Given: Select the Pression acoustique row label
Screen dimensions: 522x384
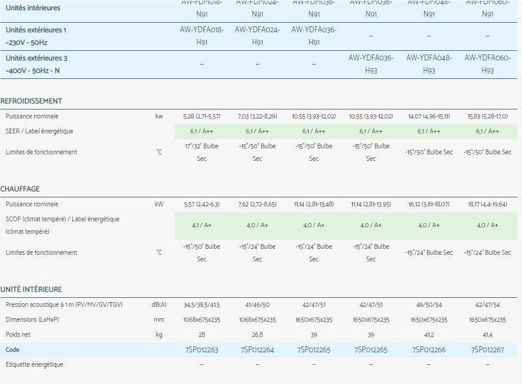Looking at the screenshot, I should pos(64,305).
